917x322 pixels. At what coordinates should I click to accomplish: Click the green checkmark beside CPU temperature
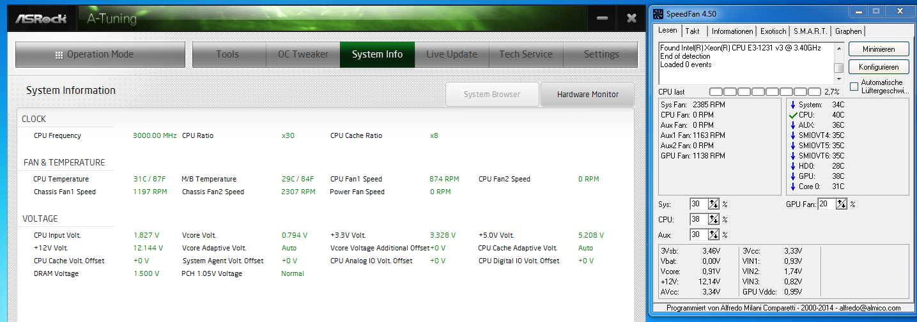pyautogui.click(x=793, y=115)
